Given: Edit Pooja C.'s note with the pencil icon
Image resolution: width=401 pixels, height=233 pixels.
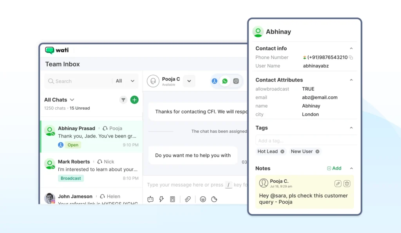Looking at the screenshot, I should click(x=338, y=183).
